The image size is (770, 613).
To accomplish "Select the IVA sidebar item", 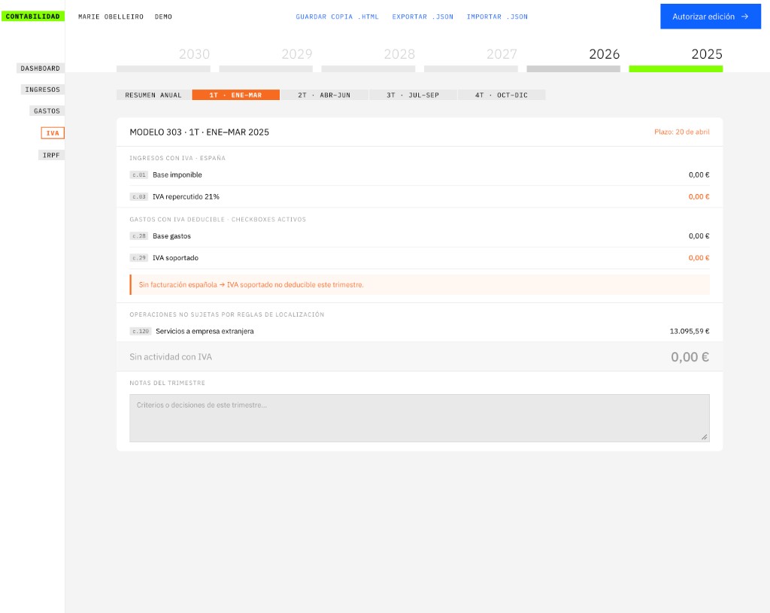I will click(x=53, y=133).
